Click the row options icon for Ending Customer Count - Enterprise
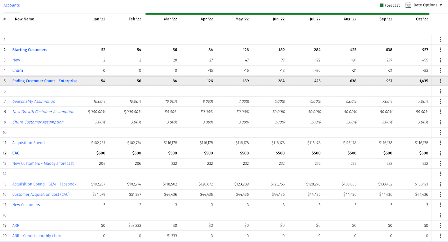 pos(440,81)
